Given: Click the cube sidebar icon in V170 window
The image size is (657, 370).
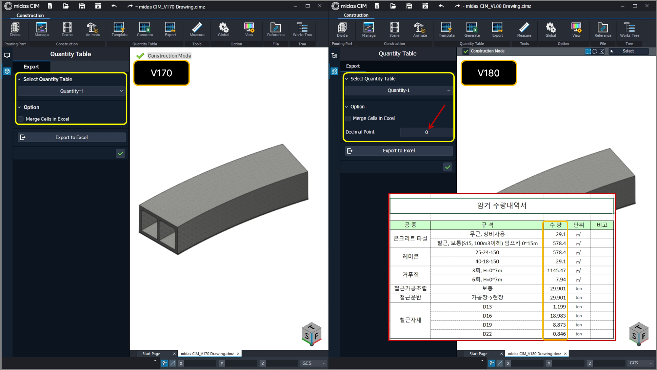Looking at the screenshot, I should pos(7,71).
